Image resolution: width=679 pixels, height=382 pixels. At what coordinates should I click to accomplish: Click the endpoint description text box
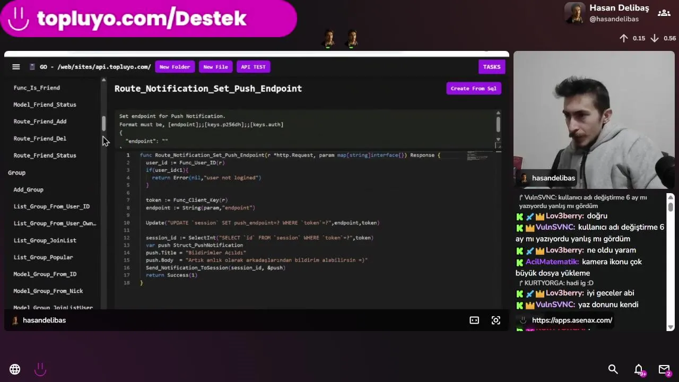[x=307, y=129]
